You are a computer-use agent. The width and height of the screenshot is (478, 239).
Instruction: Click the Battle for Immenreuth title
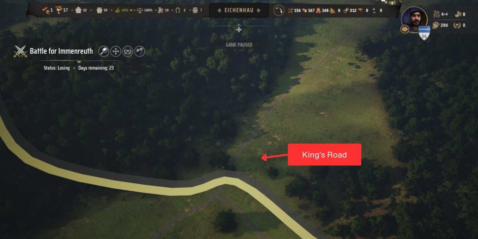point(61,51)
